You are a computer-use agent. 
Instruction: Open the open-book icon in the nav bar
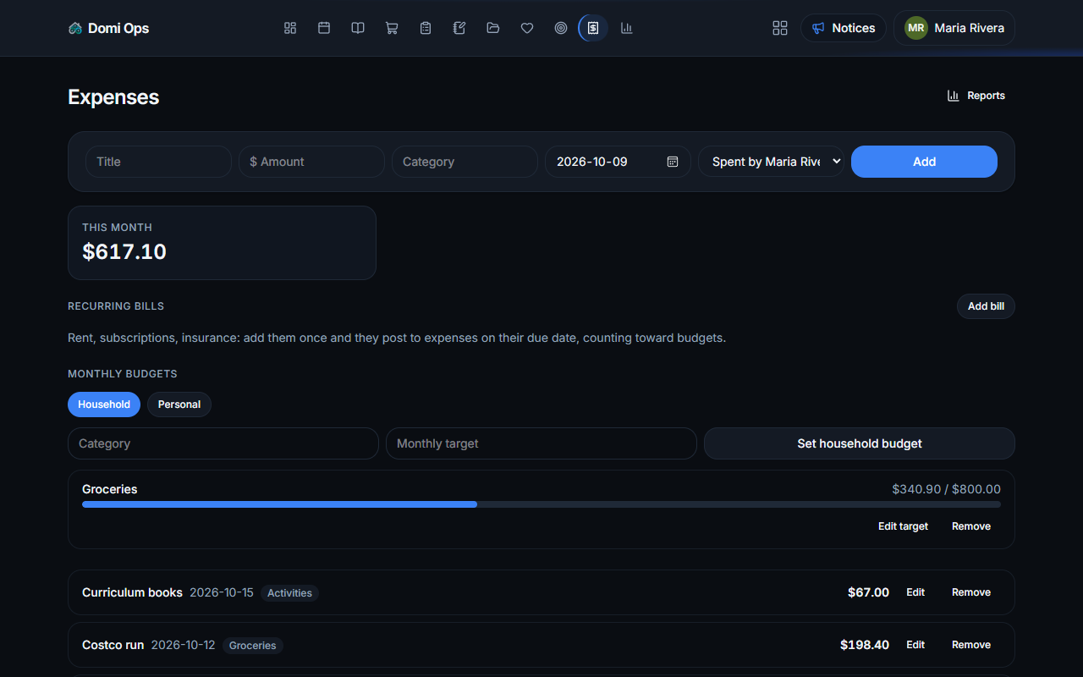pyautogui.click(x=358, y=28)
